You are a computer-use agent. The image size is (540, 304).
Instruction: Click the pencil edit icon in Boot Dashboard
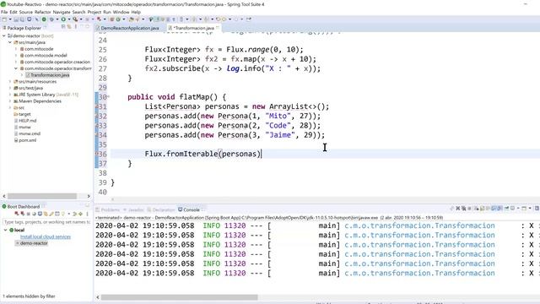click(51, 214)
